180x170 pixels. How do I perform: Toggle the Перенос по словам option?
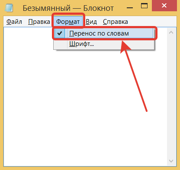tap(104, 33)
